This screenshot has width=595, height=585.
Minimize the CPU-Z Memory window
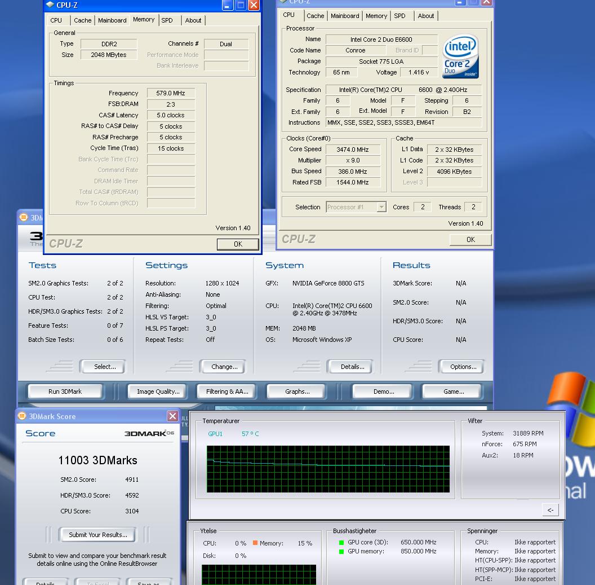pyautogui.click(x=227, y=5)
